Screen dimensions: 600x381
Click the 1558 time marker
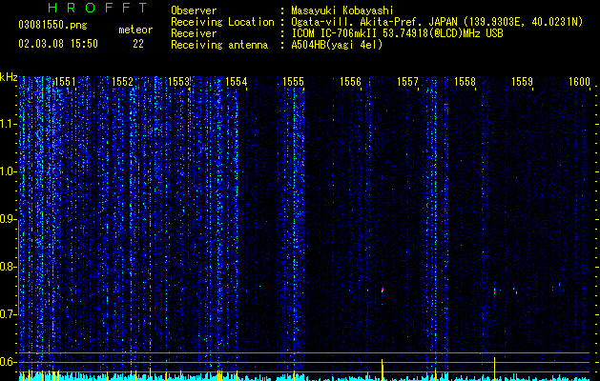tap(465, 82)
